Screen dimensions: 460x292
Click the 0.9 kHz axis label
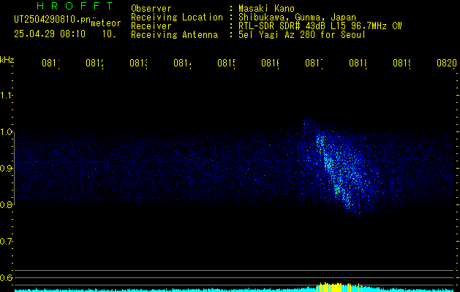[x=6, y=169]
